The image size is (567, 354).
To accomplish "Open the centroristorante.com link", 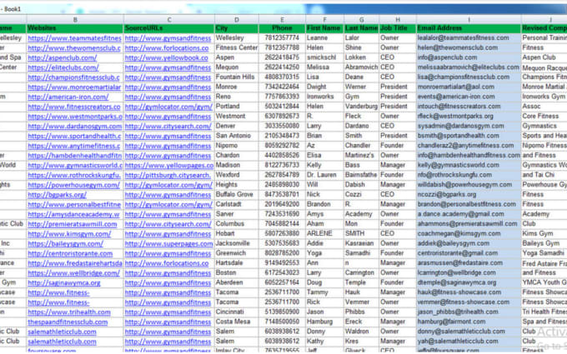I will point(70,253).
